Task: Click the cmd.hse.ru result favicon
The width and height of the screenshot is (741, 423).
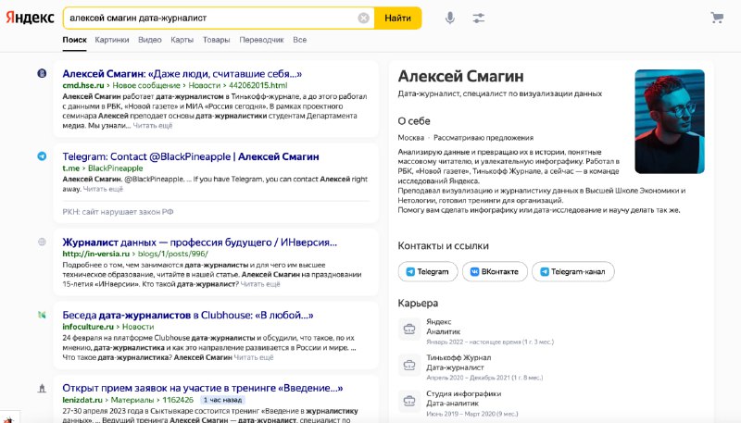Action: tap(42, 73)
